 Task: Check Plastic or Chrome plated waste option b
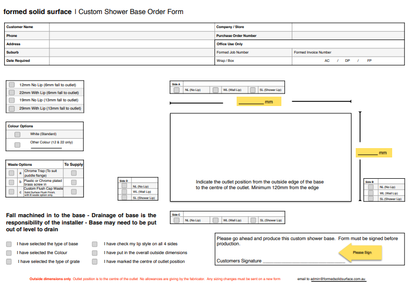(11, 182)
